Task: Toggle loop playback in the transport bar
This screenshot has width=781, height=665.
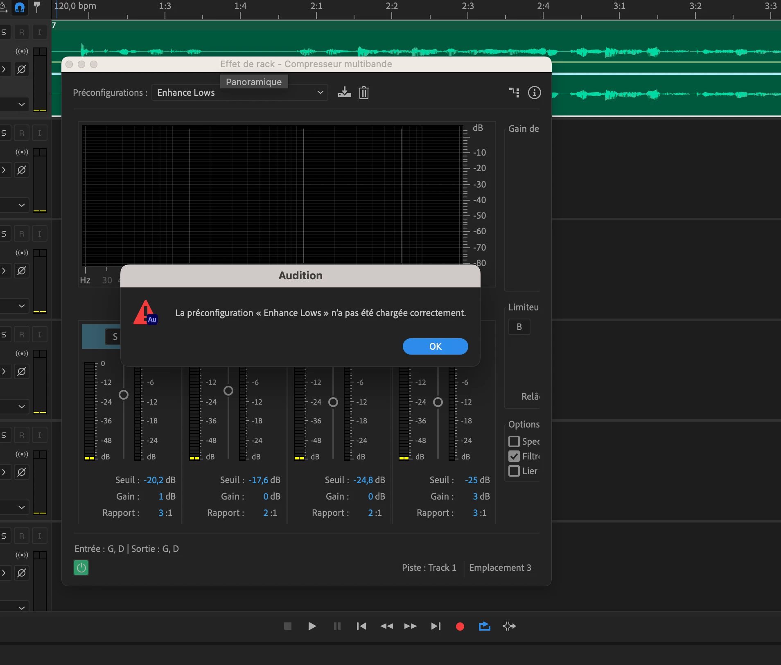Action: point(485,626)
